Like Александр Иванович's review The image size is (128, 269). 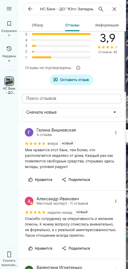click(x=40, y=248)
